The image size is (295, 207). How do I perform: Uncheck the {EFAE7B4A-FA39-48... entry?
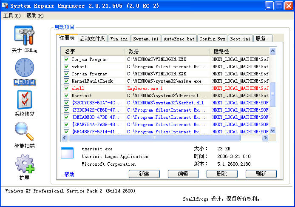pos(66,124)
